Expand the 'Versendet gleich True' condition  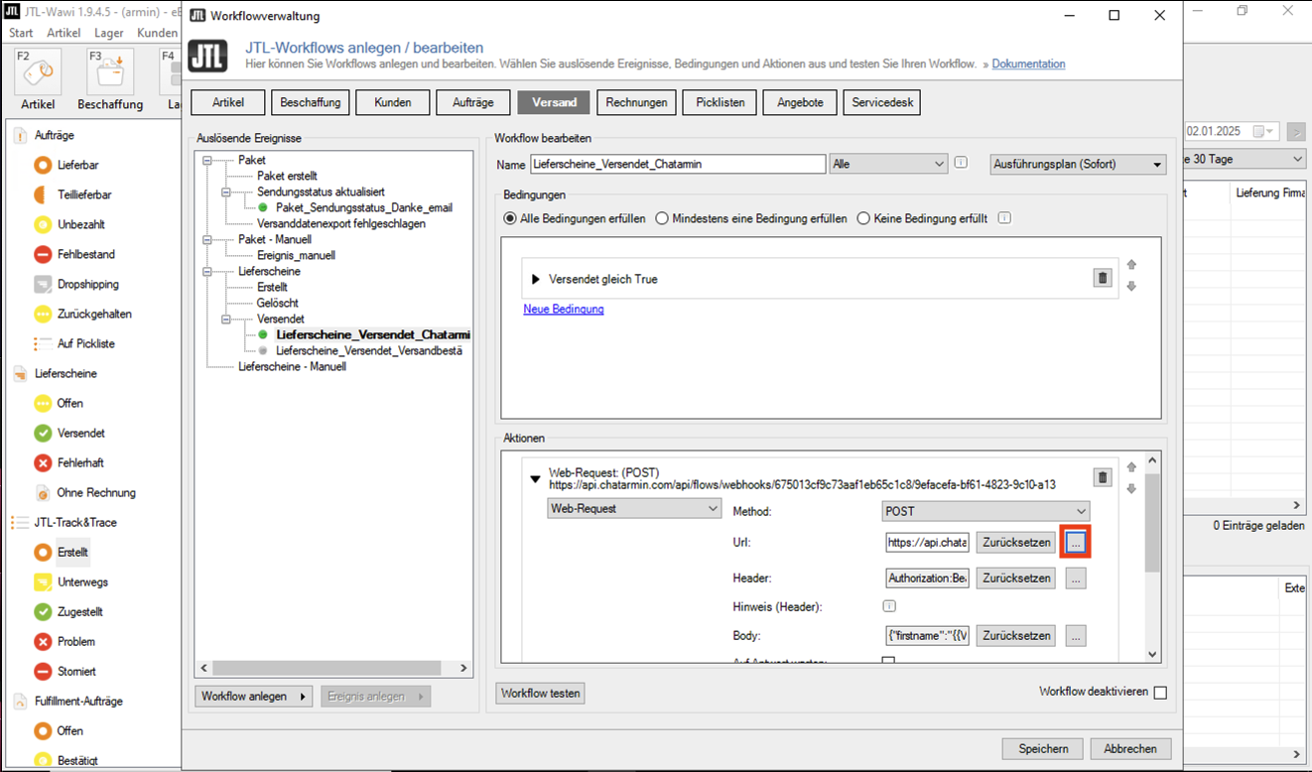[537, 280]
